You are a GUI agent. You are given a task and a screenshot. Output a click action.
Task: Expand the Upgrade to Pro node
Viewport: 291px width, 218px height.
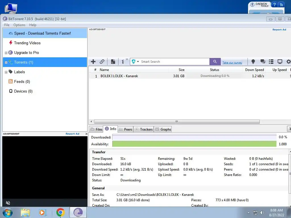click(x=6, y=53)
